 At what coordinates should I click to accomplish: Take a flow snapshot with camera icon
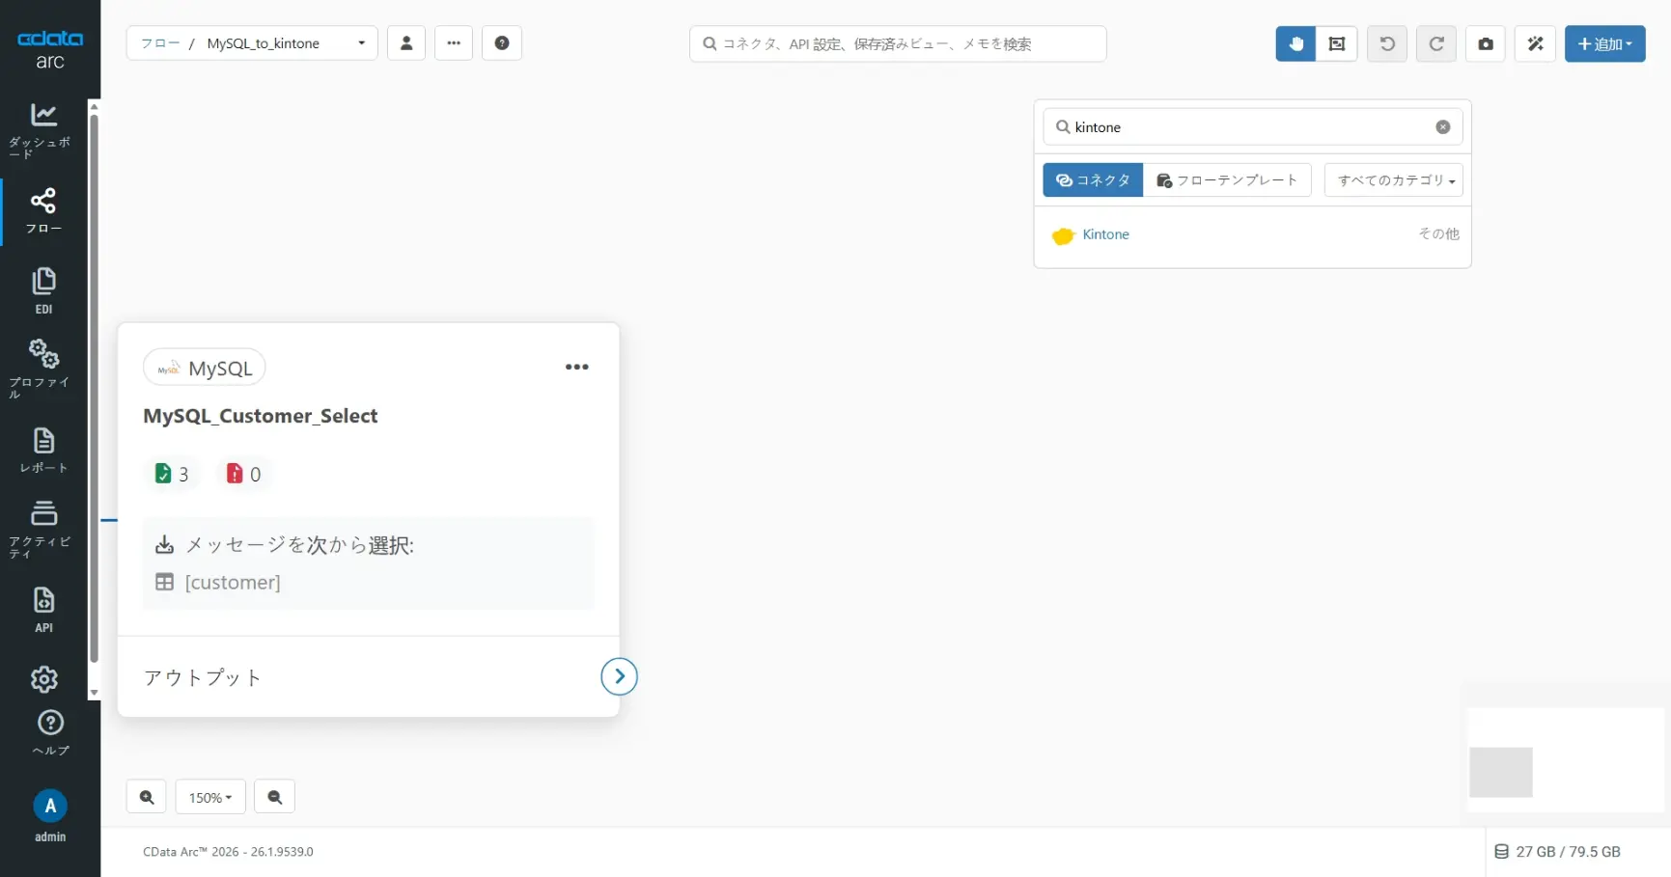pos(1486,43)
